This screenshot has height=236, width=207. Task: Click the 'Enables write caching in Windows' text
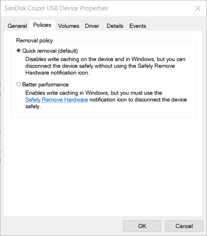tap(106, 100)
